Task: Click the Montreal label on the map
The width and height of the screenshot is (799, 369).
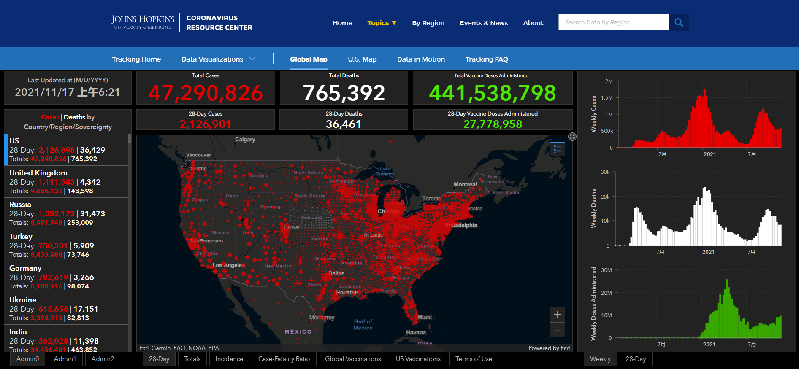Action: point(465,184)
